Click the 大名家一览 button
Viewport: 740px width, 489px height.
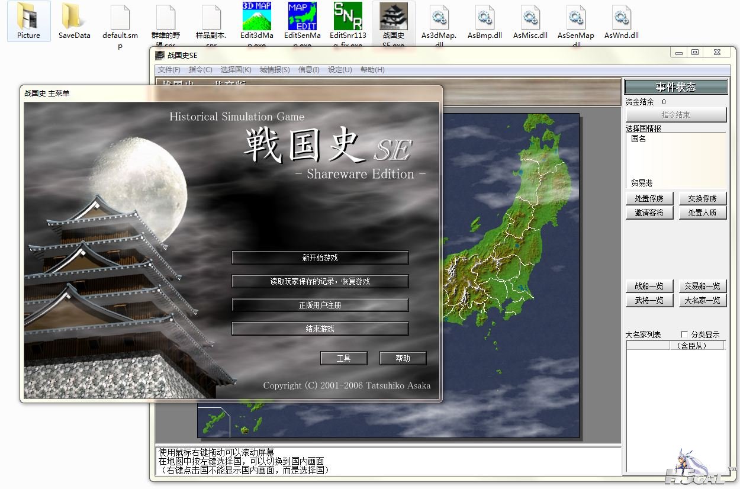702,300
